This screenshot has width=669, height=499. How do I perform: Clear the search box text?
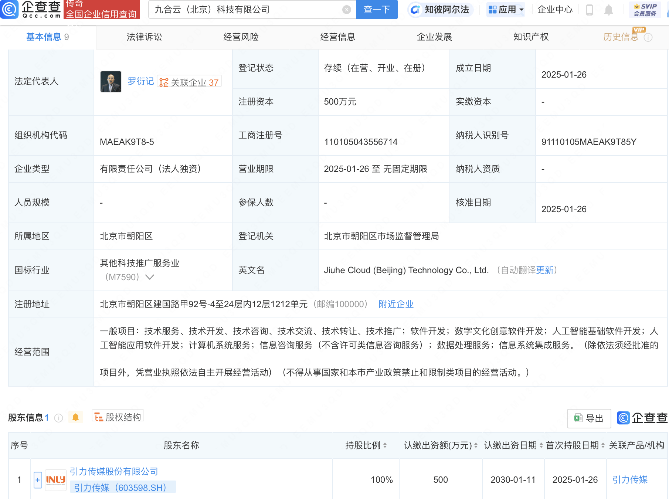(x=347, y=10)
